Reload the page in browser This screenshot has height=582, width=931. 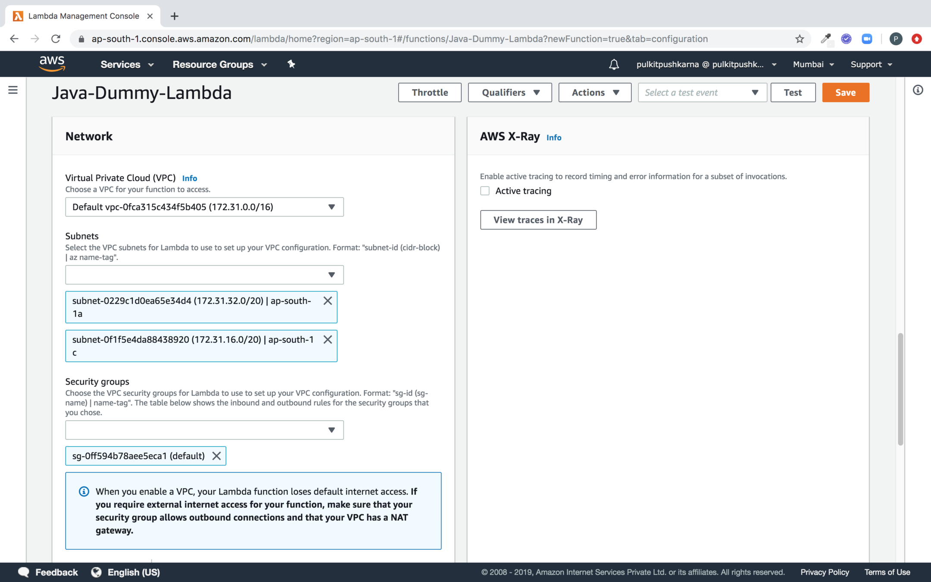point(56,39)
